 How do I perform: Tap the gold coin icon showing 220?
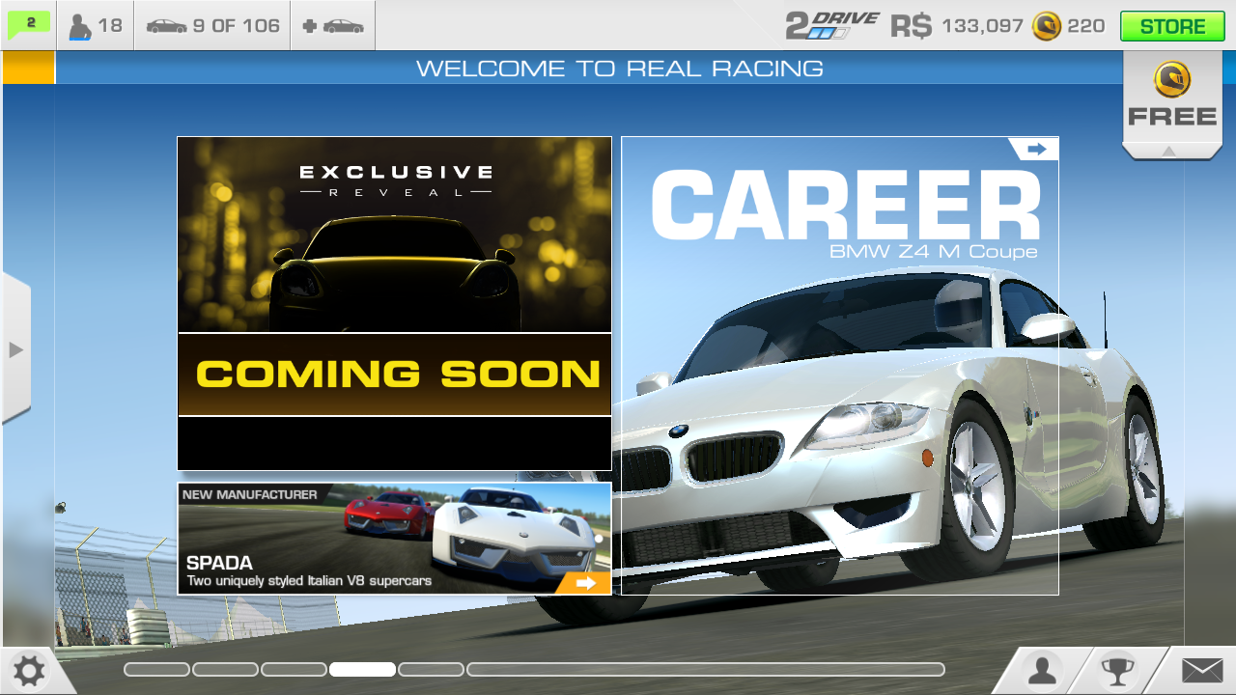[1047, 26]
